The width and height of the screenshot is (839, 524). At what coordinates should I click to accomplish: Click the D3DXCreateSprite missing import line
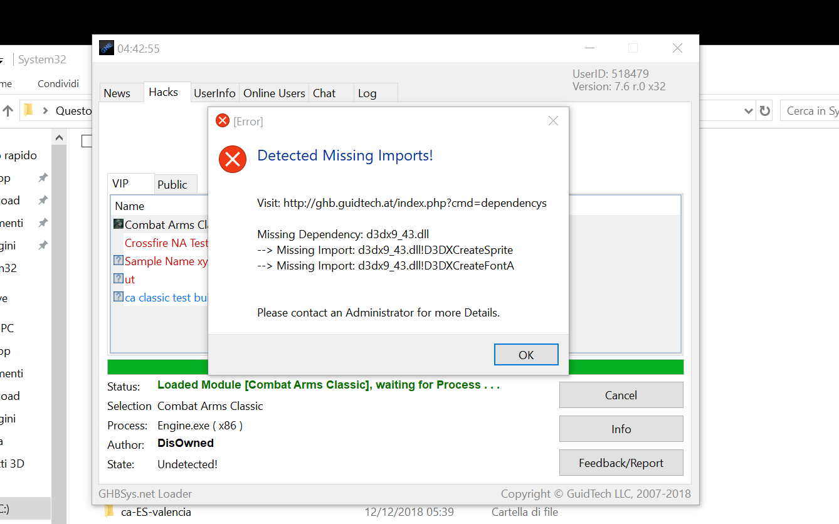point(385,250)
